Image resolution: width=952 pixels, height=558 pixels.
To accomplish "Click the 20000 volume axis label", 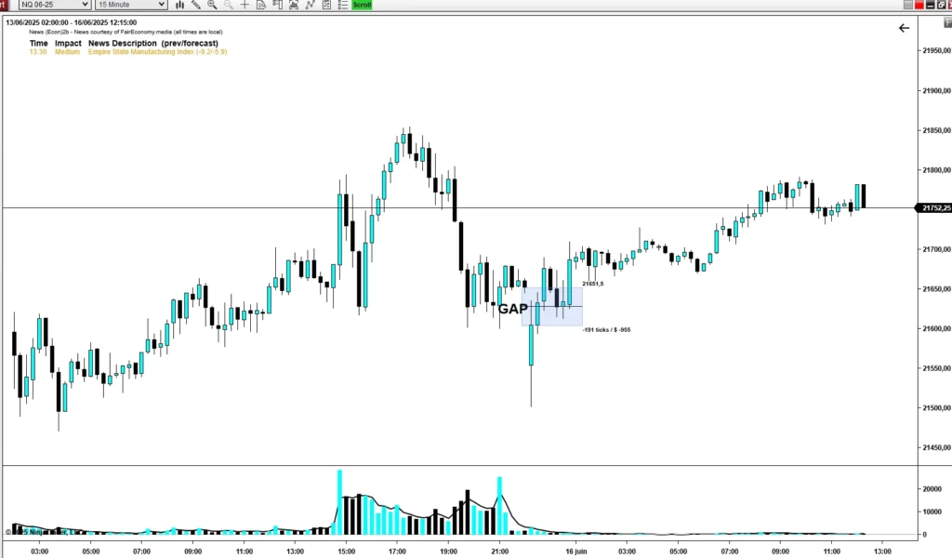I will tap(932, 489).
